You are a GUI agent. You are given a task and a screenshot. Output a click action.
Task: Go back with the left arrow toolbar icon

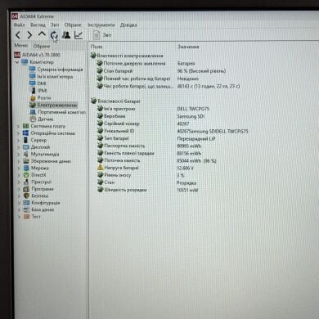pos(18,35)
